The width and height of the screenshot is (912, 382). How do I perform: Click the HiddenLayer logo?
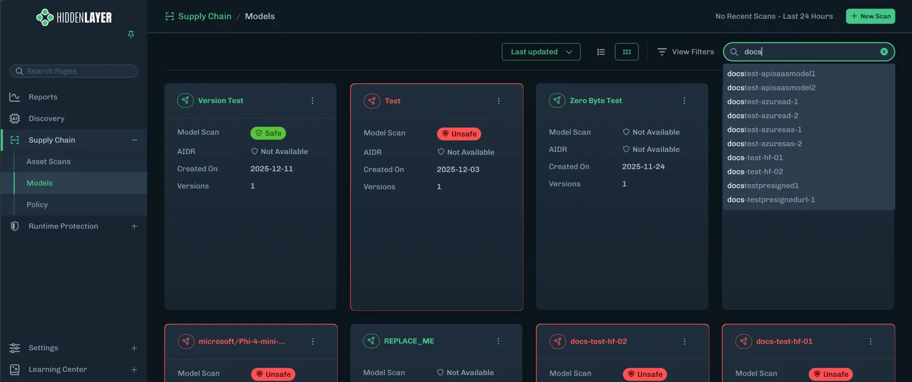point(74,18)
